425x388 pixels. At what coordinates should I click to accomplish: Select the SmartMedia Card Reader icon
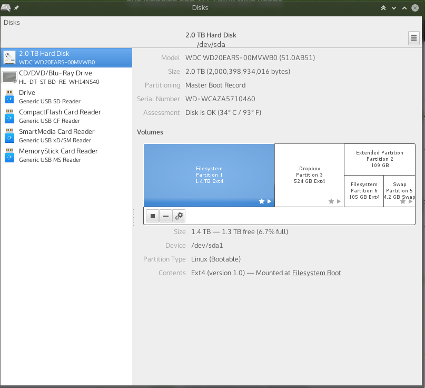9,135
